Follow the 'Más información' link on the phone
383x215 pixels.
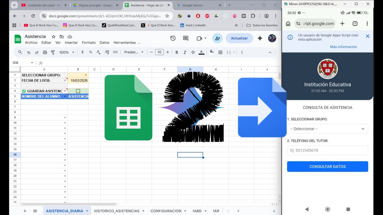tap(343, 47)
